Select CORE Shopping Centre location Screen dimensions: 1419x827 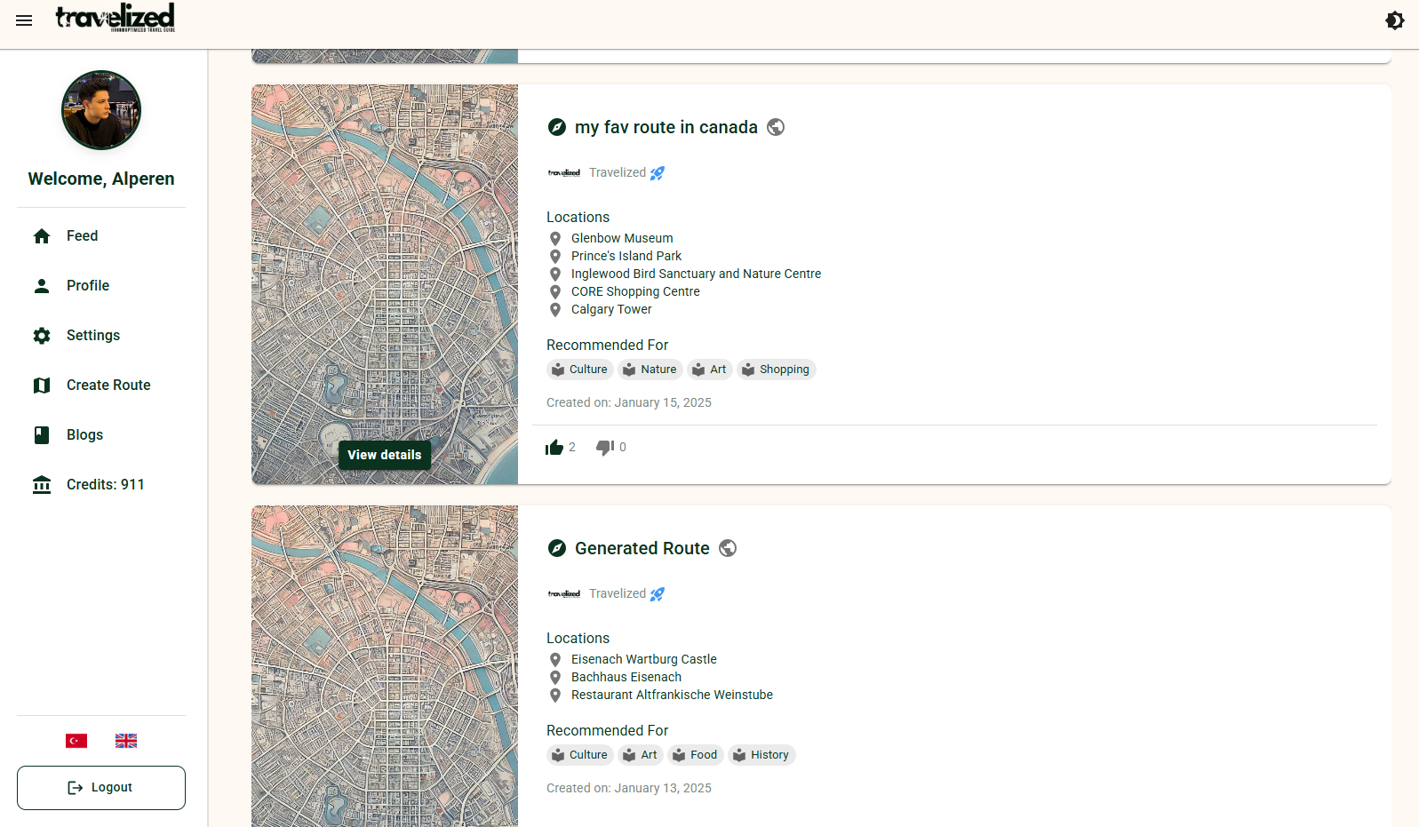point(635,291)
